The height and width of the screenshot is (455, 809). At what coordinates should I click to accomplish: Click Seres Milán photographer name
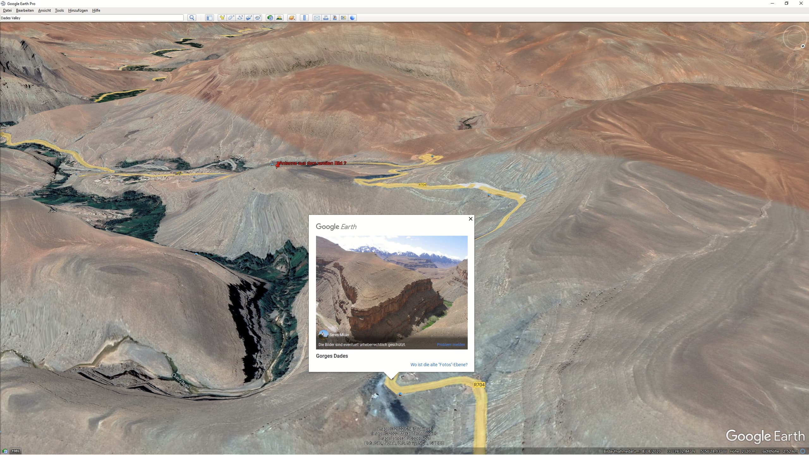click(x=339, y=335)
